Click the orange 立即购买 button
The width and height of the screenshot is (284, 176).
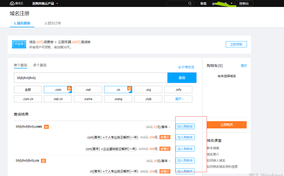point(227,125)
